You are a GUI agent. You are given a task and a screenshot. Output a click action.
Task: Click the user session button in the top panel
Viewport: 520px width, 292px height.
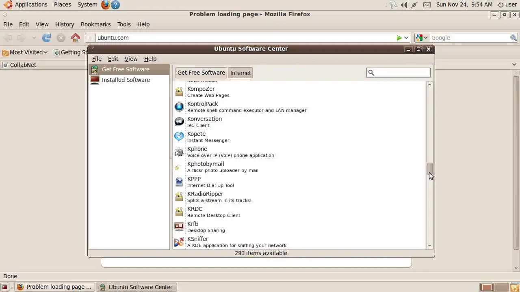click(x=507, y=4)
